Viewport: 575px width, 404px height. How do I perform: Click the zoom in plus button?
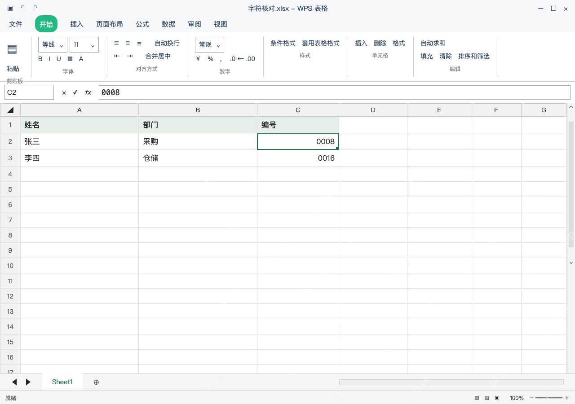coord(567,398)
